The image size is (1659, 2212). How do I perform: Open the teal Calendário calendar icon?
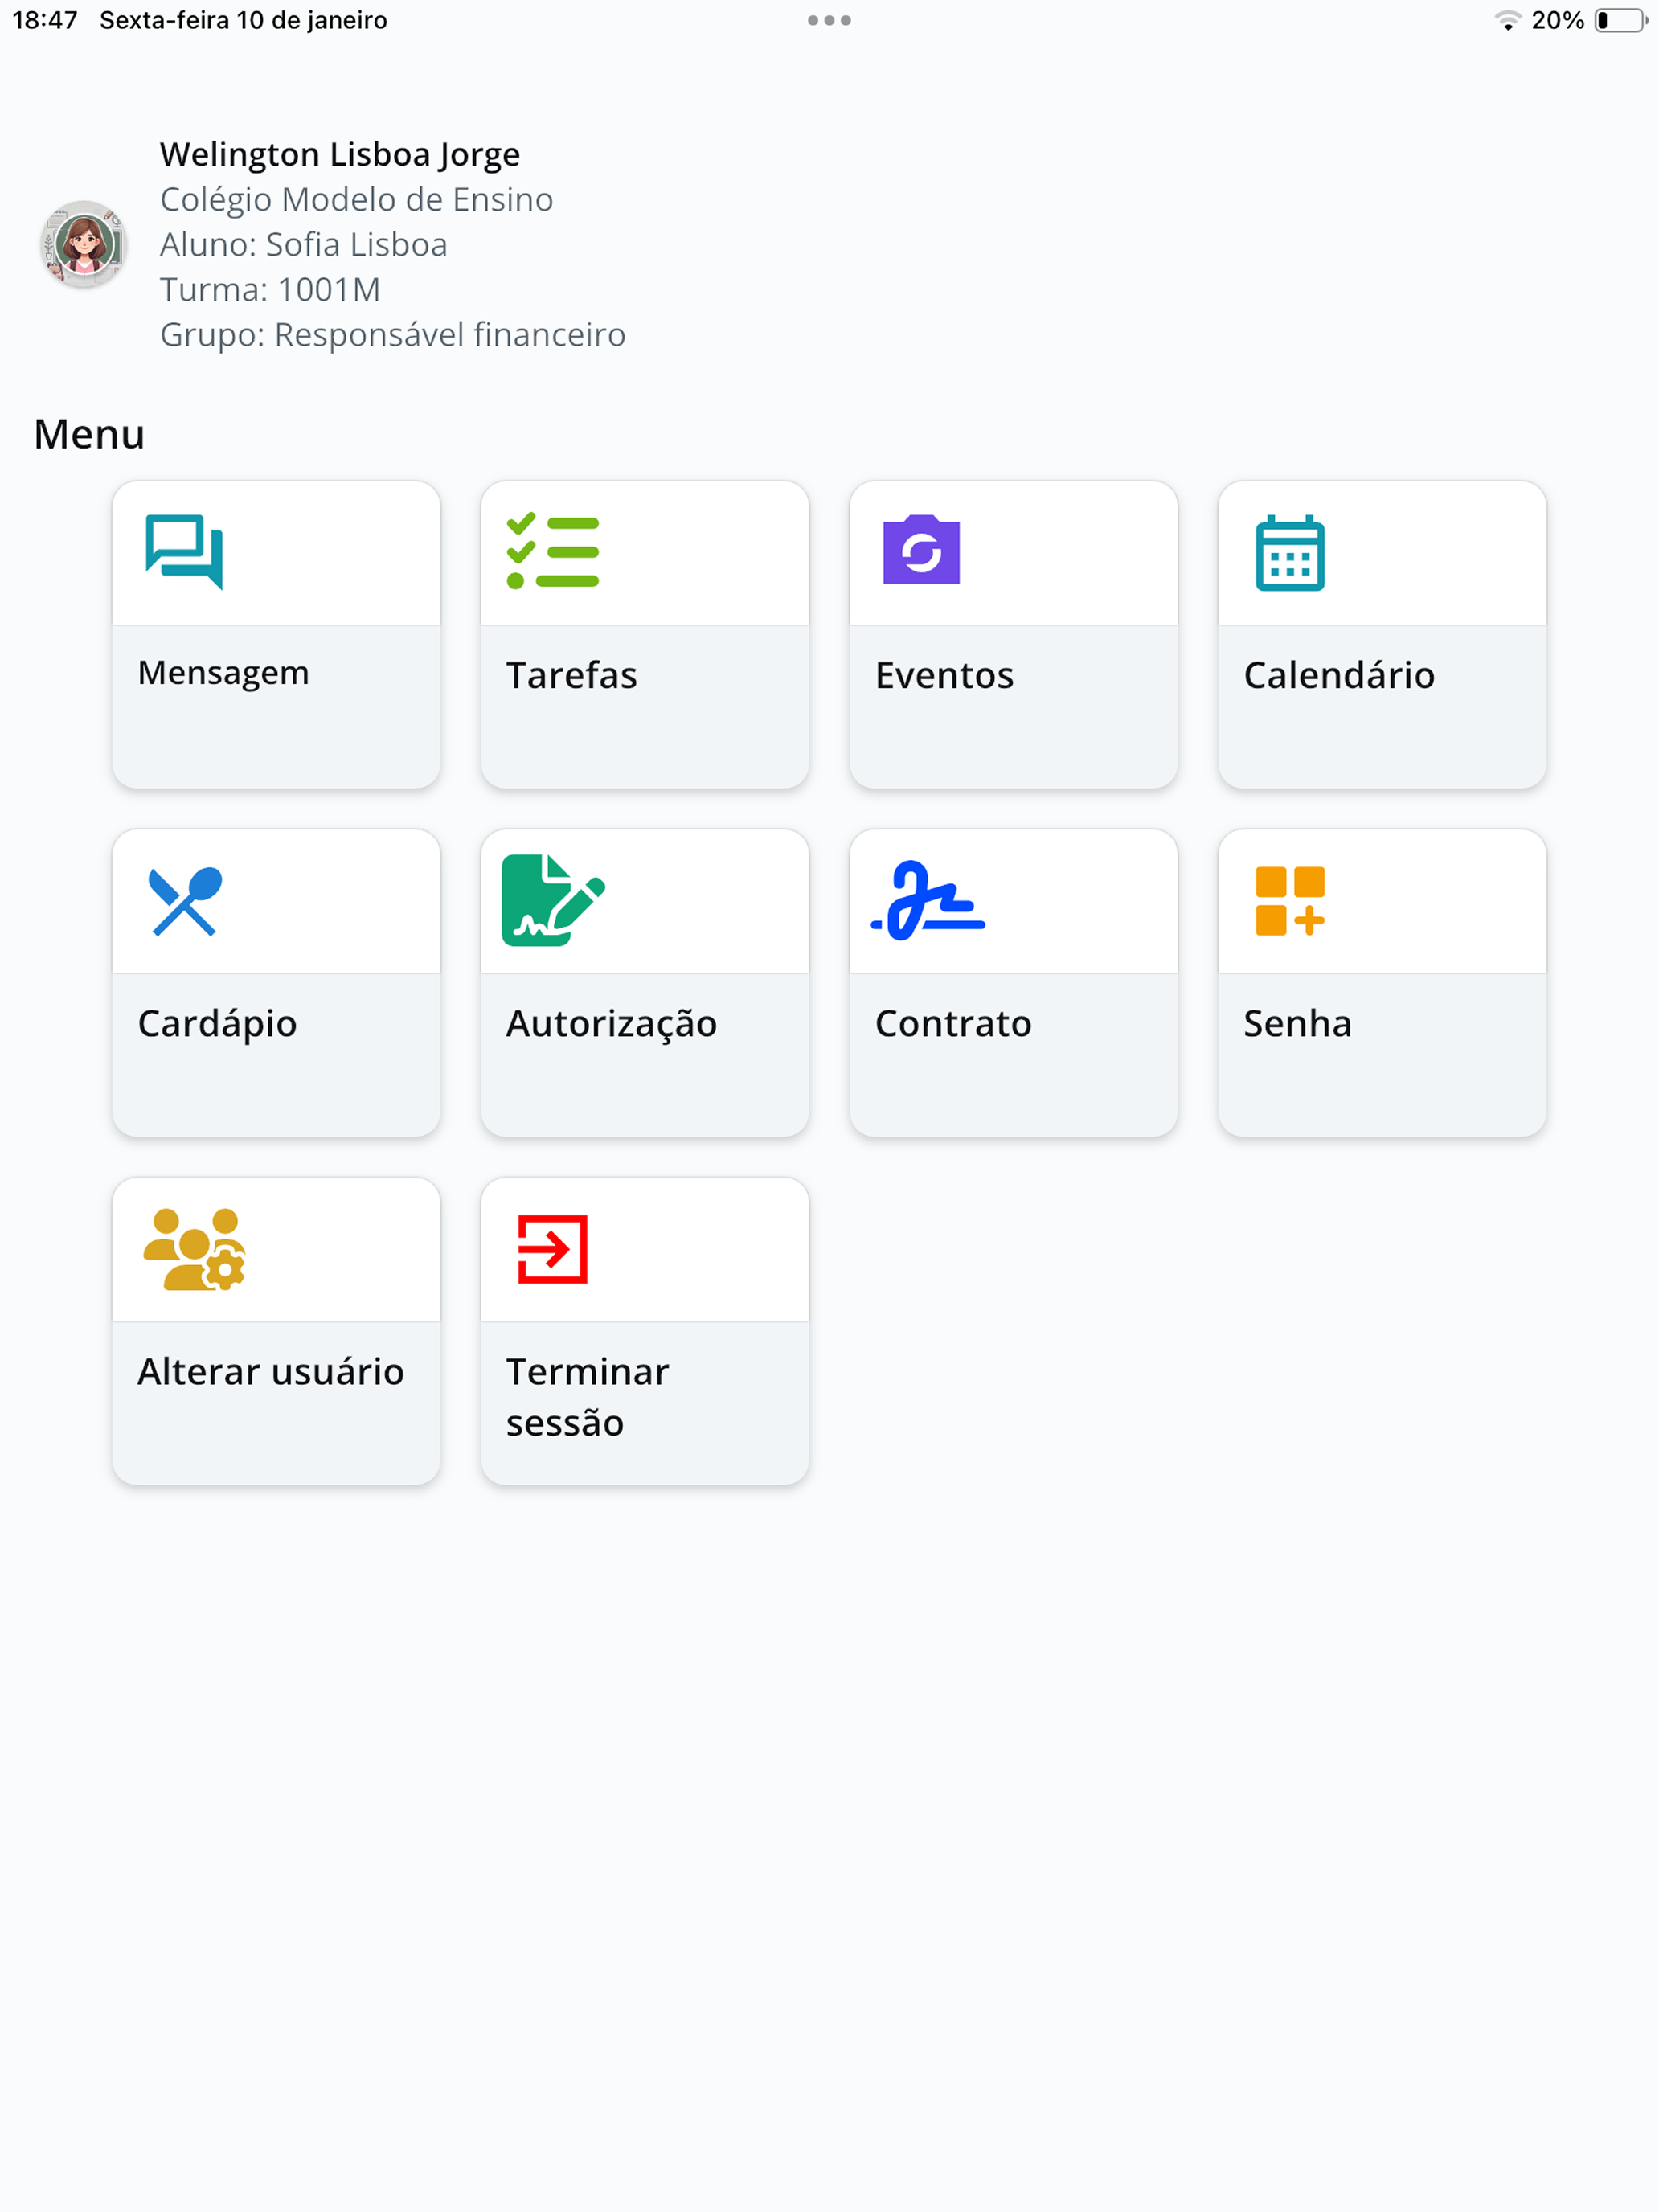pos(1290,552)
